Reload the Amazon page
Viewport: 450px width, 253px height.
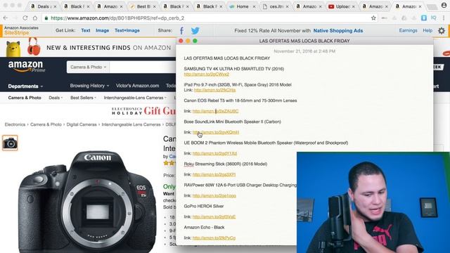click(x=25, y=18)
